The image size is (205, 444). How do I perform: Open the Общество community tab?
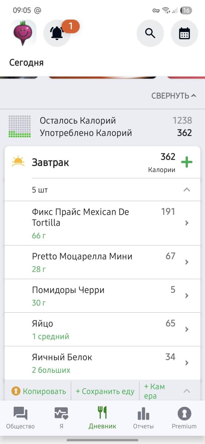[x=20, y=417]
